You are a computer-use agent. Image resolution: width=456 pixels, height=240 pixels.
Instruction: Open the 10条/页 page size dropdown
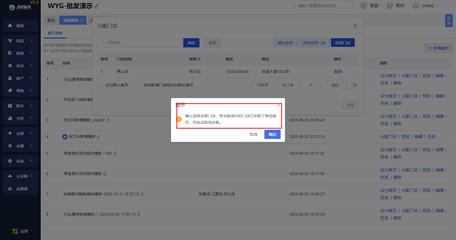(265, 85)
